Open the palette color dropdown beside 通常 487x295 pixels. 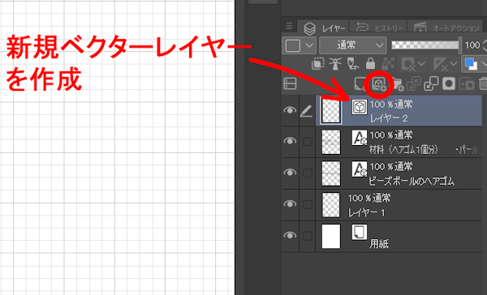point(299,45)
